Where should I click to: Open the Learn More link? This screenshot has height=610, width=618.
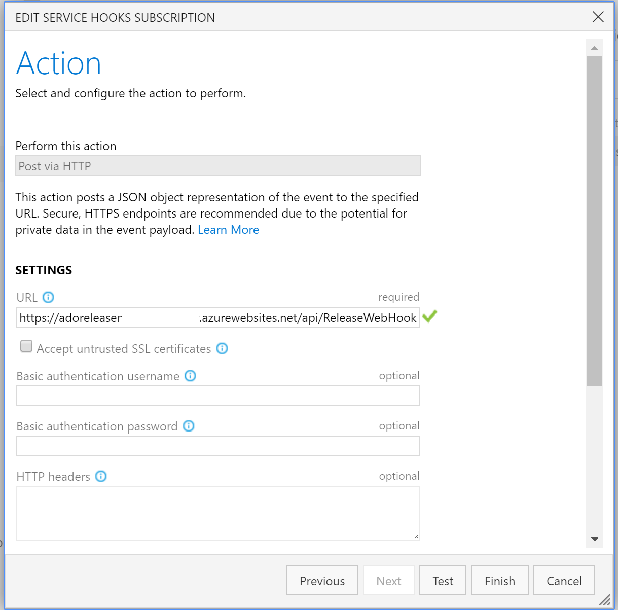pyautogui.click(x=228, y=230)
